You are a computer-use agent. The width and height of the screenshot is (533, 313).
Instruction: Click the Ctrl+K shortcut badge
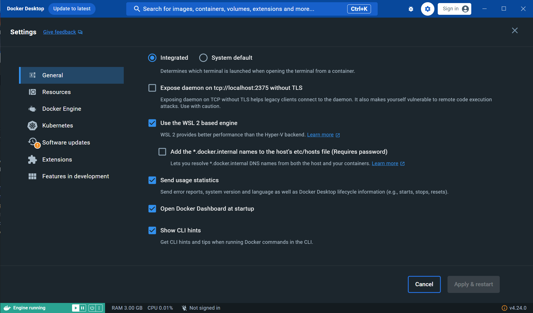pos(359,9)
